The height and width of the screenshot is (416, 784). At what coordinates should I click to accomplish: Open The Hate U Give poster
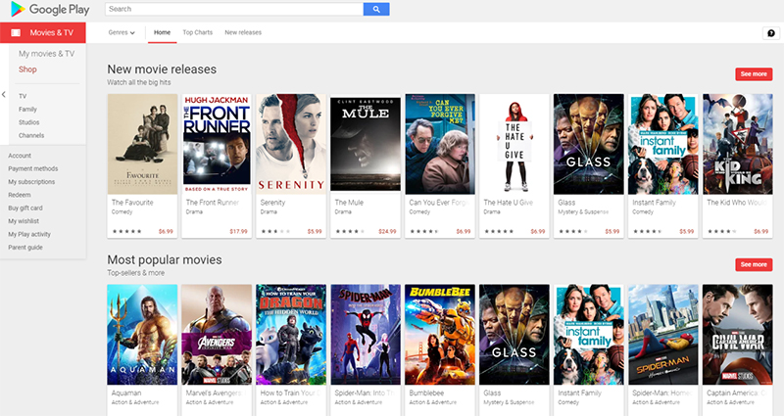(x=514, y=144)
